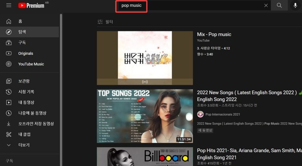This screenshot has width=302, height=166.
Task: Open the 시청 기록 history icon
Action: (x=9, y=92)
